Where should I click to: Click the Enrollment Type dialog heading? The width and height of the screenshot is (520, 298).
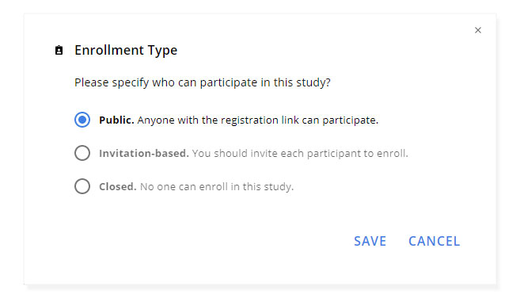pyautogui.click(x=126, y=50)
